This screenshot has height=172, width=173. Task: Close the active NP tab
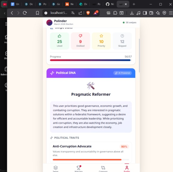pos(126,4)
